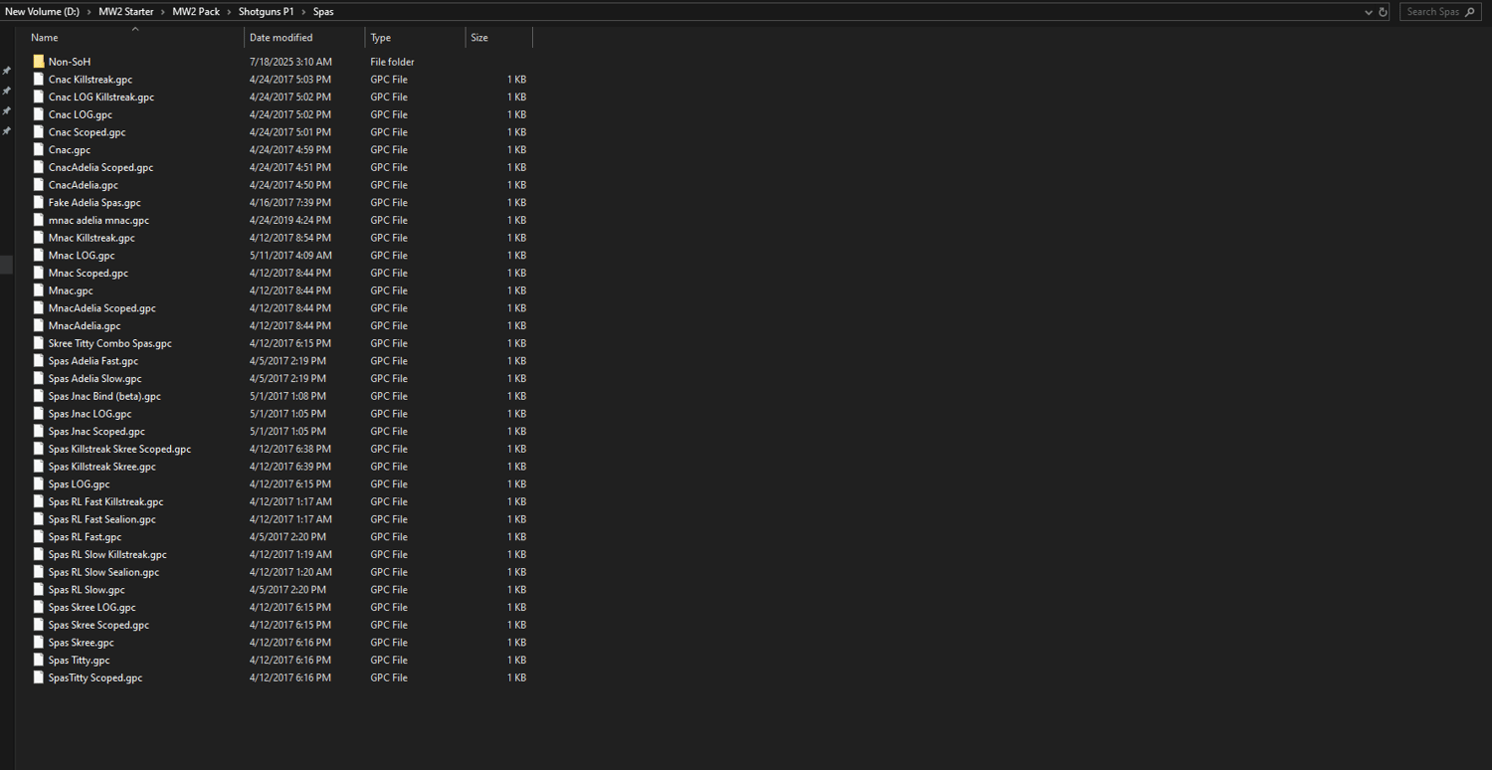Click the Non-SoH folder icon
1492x770 pixels.
(x=39, y=62)
